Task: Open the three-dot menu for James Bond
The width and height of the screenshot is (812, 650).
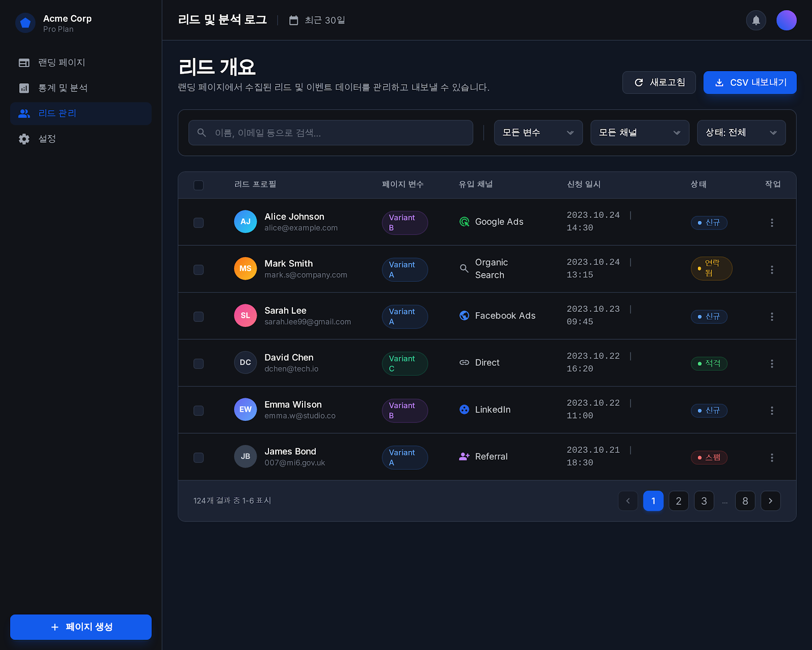Action: [771, 458]
